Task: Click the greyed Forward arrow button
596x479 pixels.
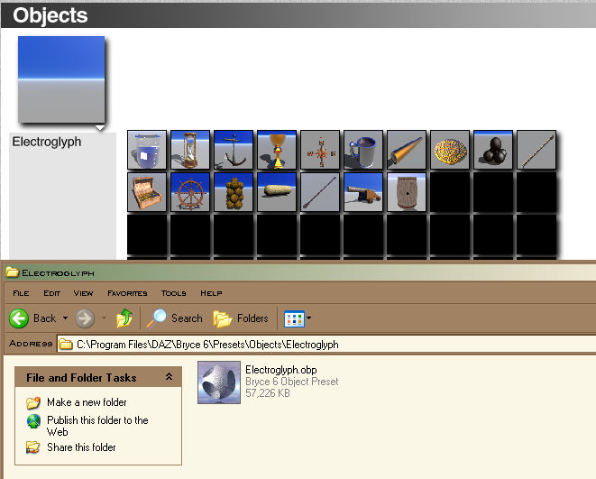Action: pos(85,318)
